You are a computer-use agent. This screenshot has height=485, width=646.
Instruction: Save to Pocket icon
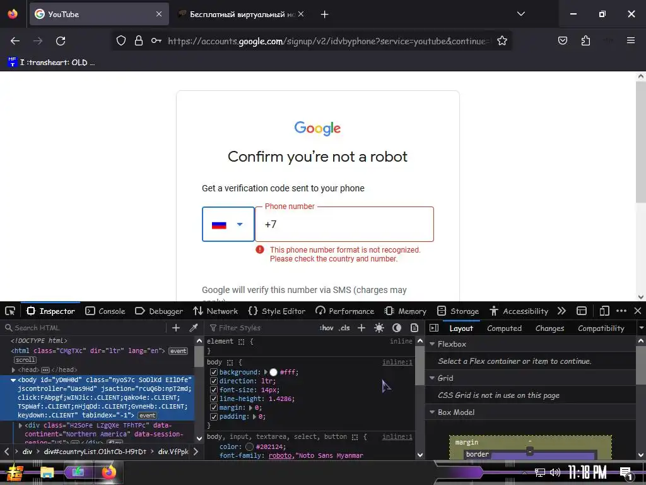pos(562,41)
